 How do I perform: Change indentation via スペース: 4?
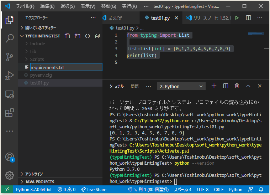tap(183, 190)
